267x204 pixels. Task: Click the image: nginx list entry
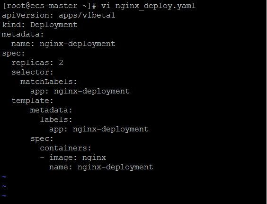pyautogui.click(x=73, y=158)
